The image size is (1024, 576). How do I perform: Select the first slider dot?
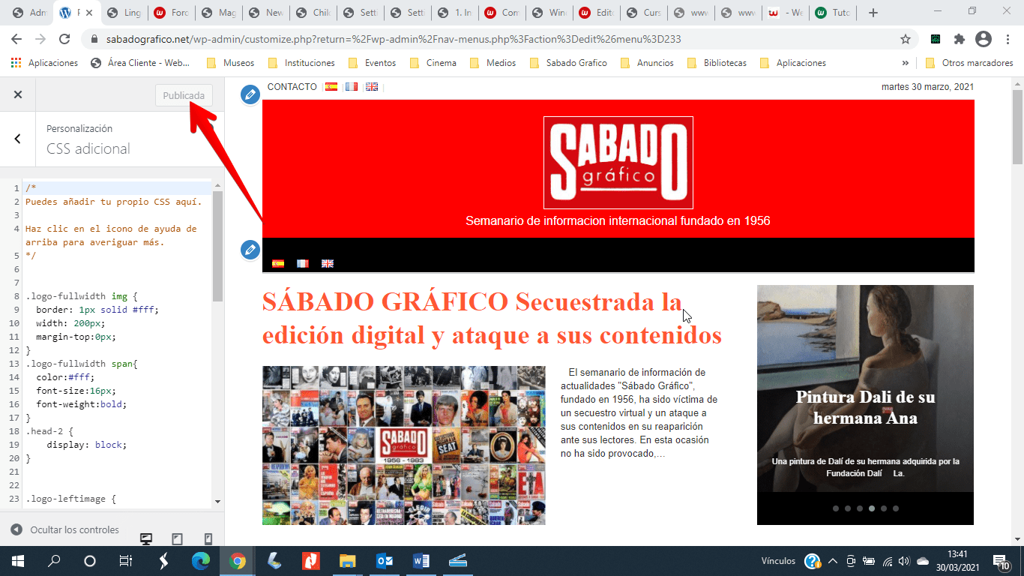click(836, 508)
